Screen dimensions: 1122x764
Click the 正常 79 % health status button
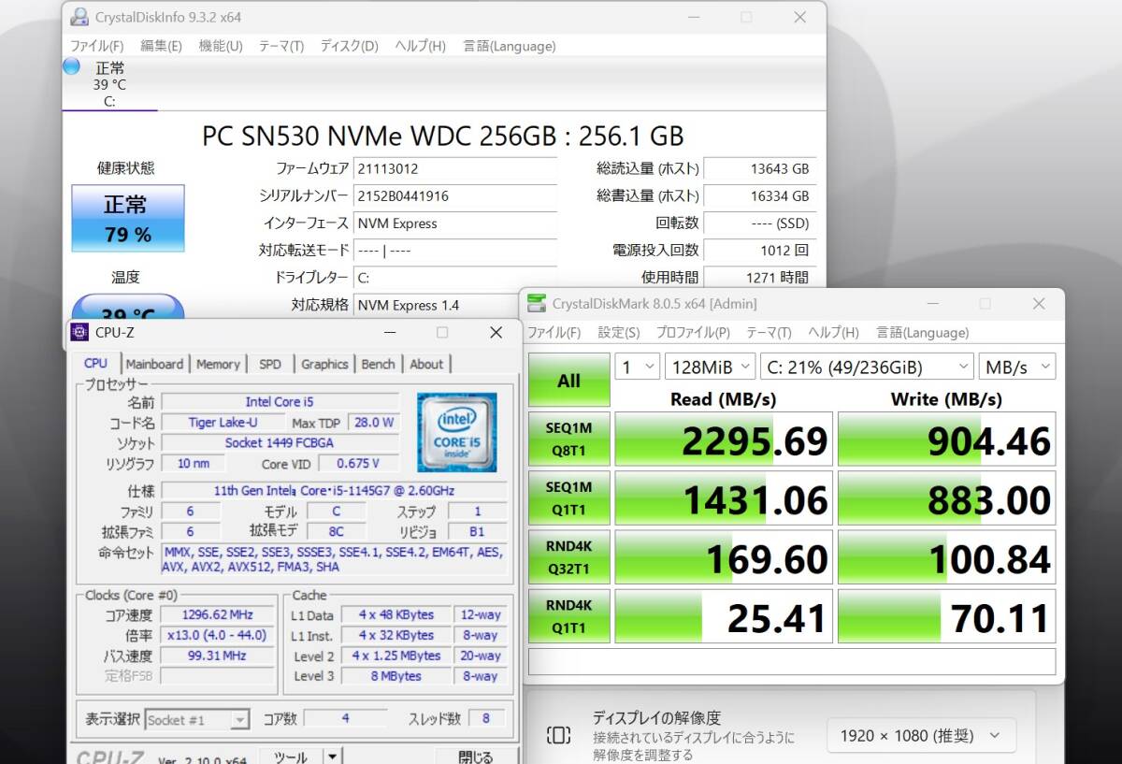[128, 218]
